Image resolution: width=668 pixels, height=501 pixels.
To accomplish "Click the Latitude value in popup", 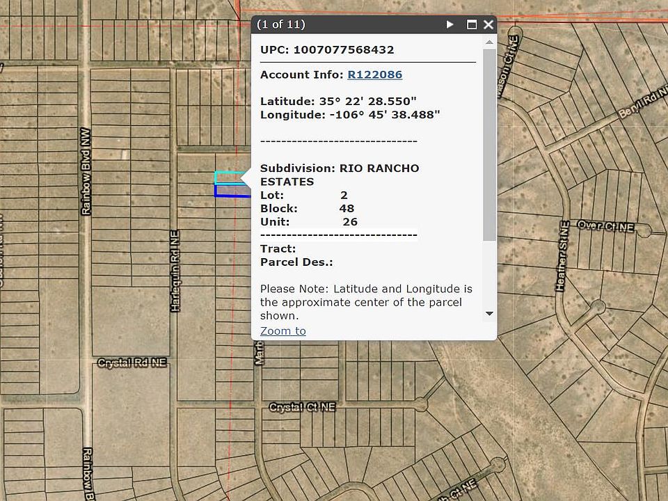I will (x=372, y=101).
